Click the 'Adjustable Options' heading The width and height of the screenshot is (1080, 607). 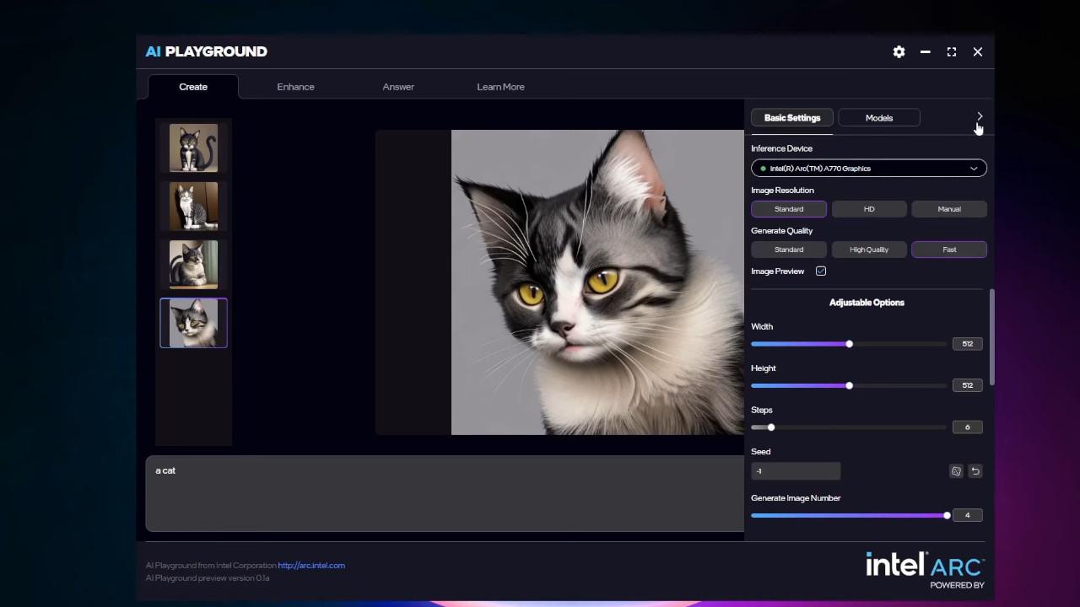click(867, 303)
